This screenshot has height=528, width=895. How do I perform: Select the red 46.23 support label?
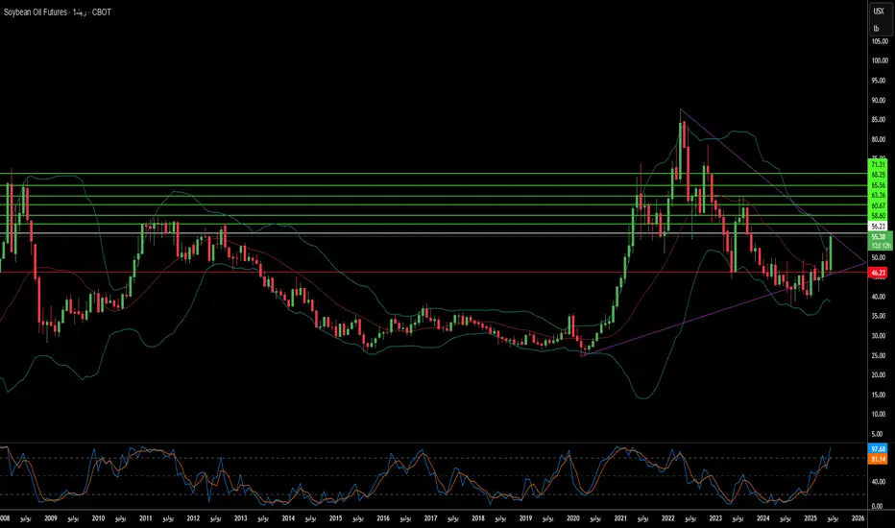point(878,274)
